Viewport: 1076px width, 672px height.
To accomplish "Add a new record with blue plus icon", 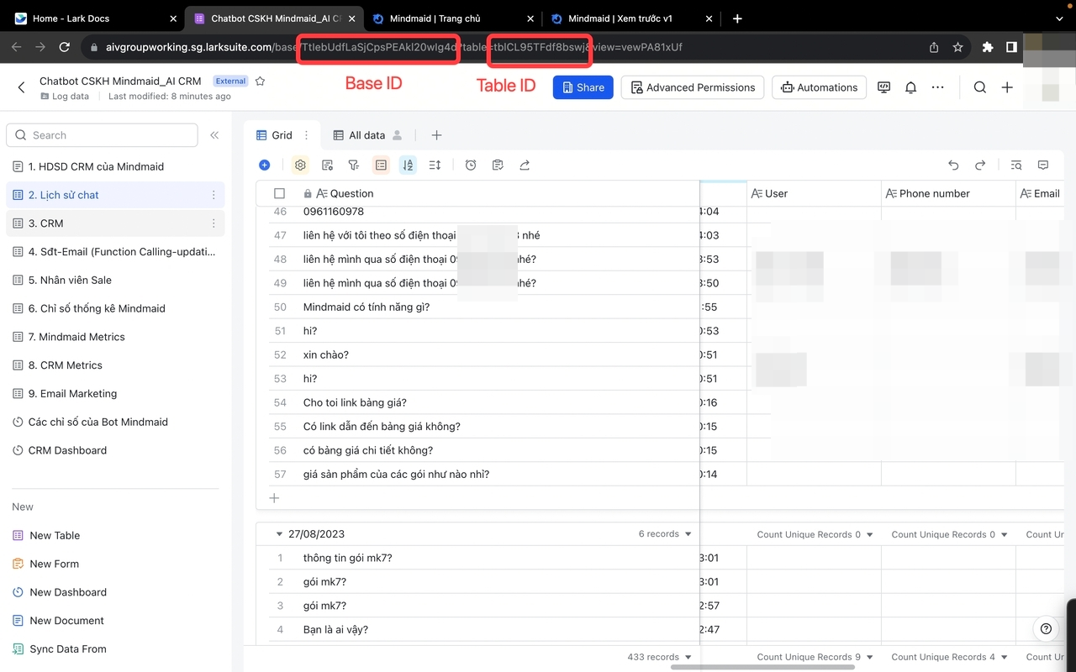I will (264, 165).
